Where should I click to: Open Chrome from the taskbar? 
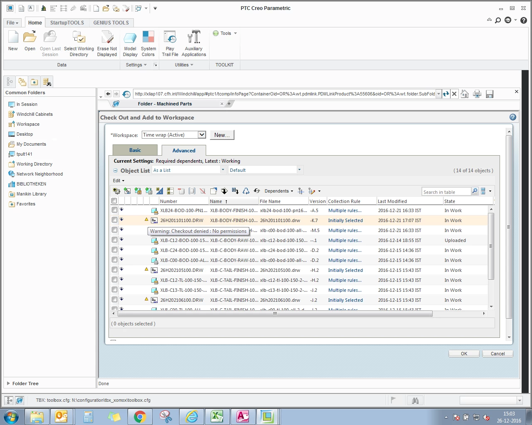click(140, 416)
